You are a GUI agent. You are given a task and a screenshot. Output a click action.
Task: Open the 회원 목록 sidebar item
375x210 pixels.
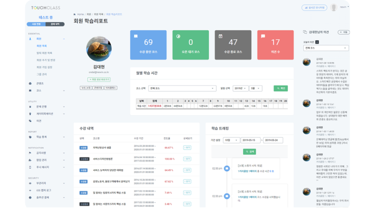41,46
